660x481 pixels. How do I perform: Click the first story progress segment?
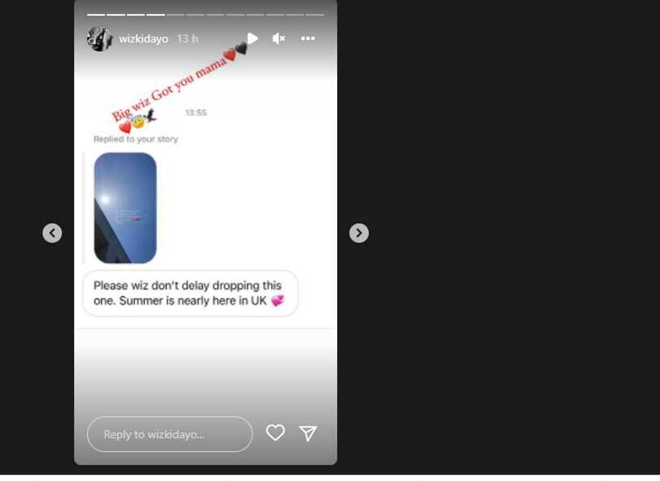click(96, 15)
